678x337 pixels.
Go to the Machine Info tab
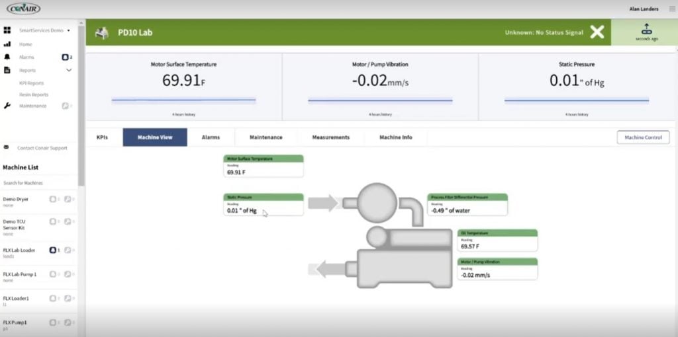(x=396, y=137)
